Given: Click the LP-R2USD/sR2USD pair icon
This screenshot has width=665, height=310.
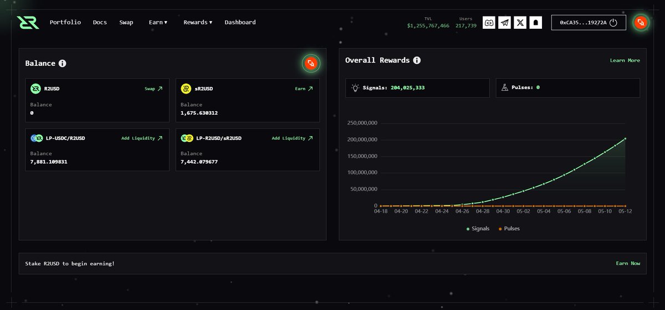Looking at the screenshot, I should pyautogui.click(x=186, y=138).
